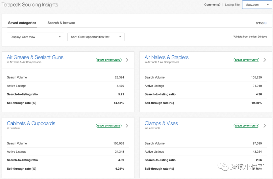Click the Comments? link
273x179 pixels.
(212, 5)
